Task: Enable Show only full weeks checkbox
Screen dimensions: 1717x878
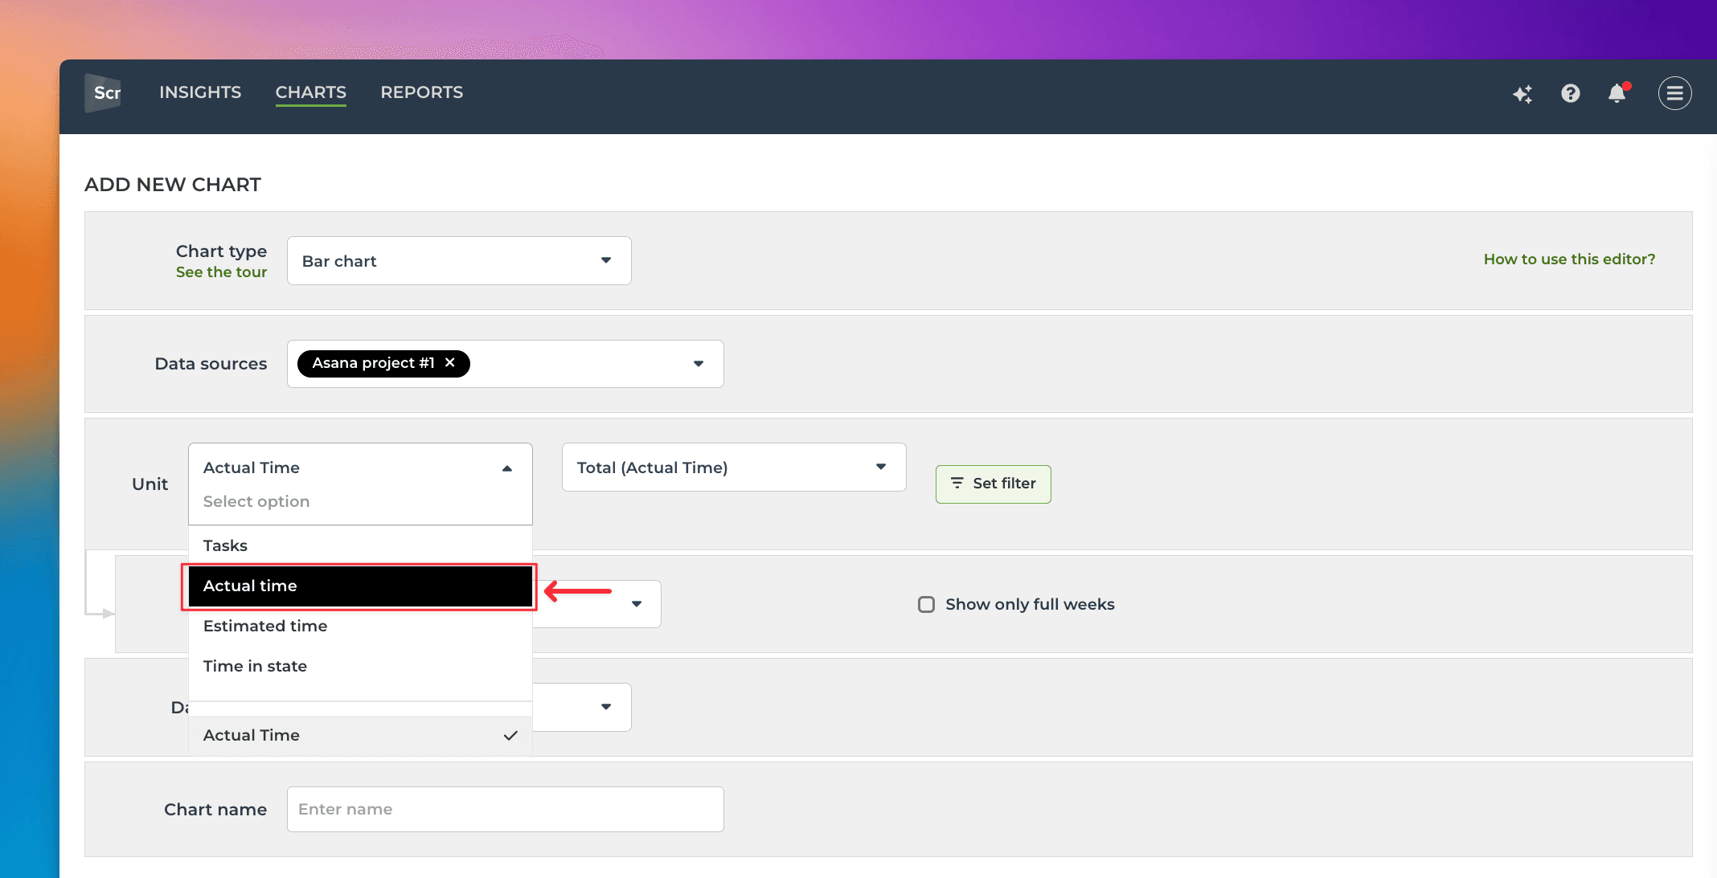Action: [926, 604]
